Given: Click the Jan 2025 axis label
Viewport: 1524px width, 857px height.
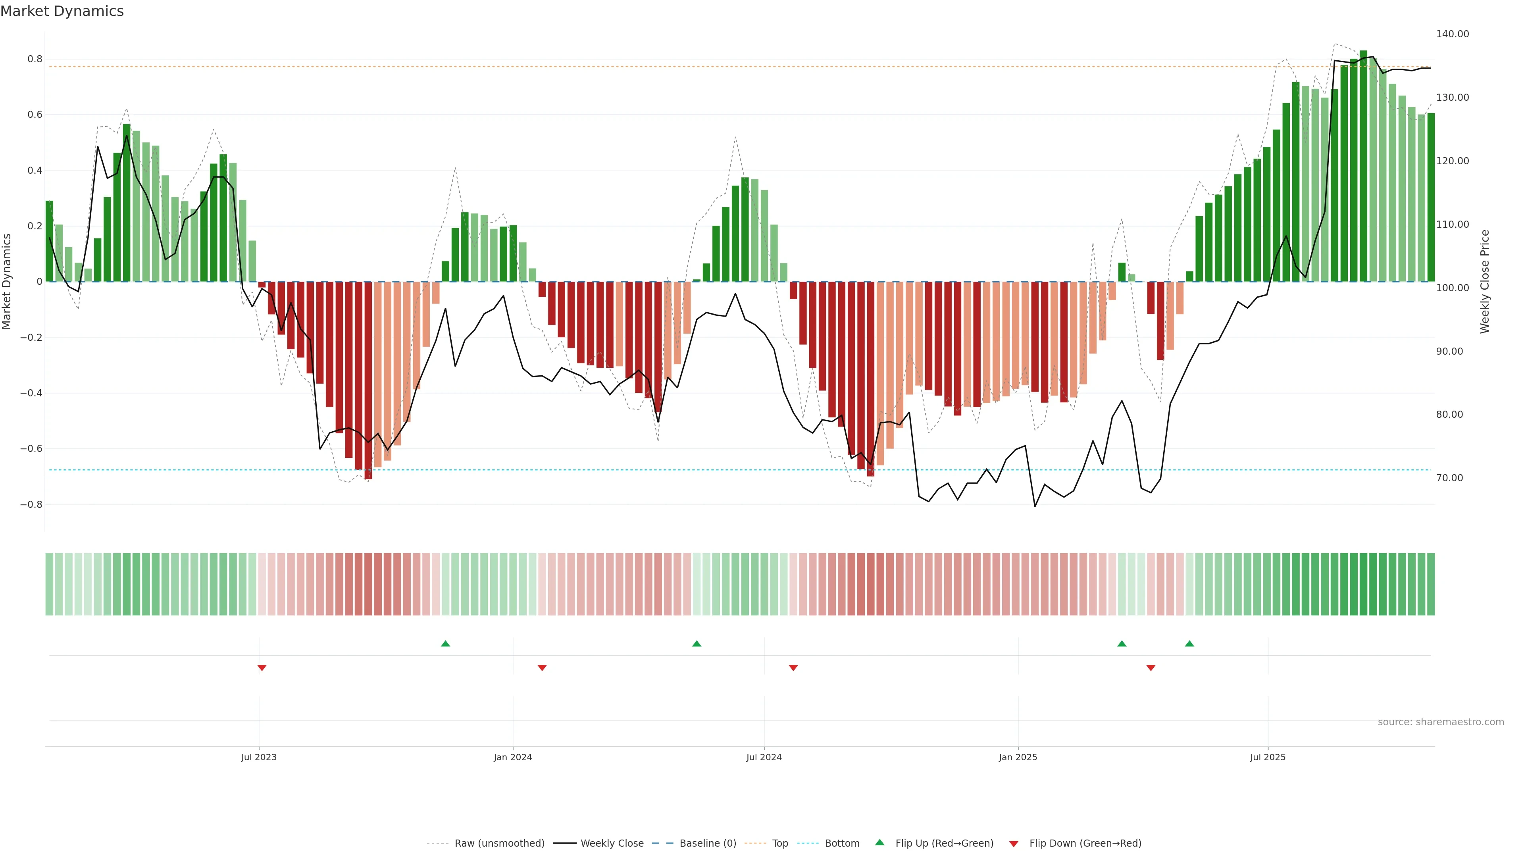Looking at the screenshot, I should pos(1018,757).
